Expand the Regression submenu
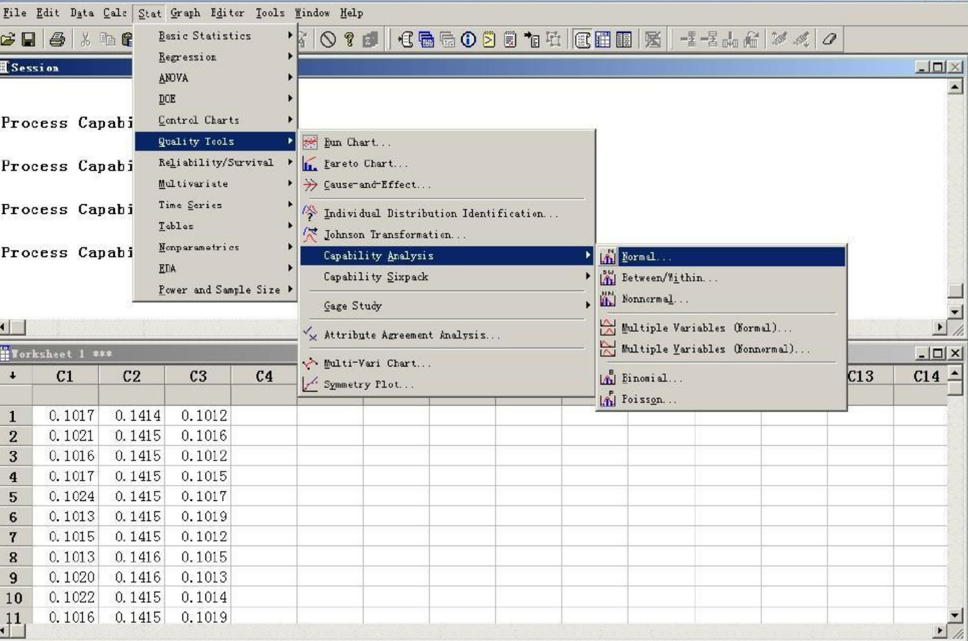968x641 pixels. (215, 57)
